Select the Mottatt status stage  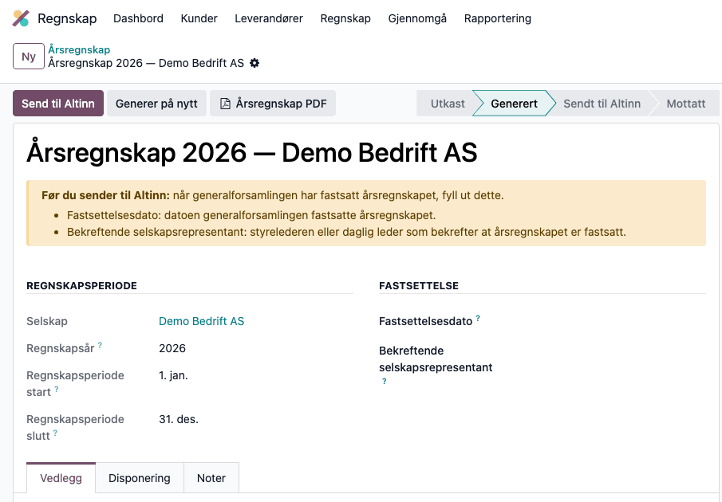click(x=685, y=104)
